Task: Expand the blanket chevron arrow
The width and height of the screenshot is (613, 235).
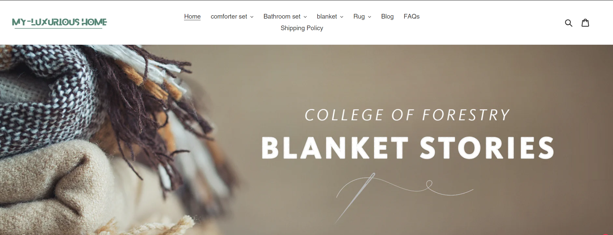Action: pyautogui.click(x=341, y=17)
